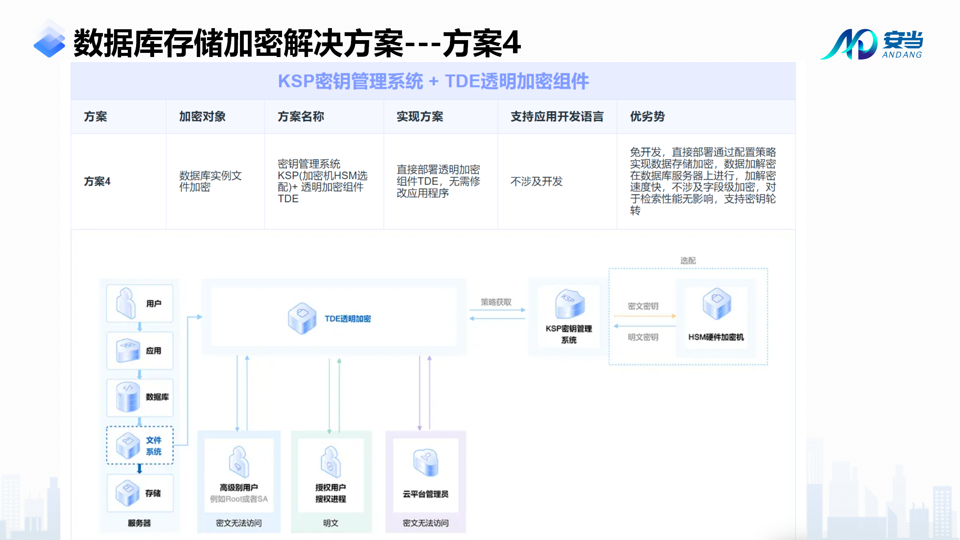This screenshot has width=960, height=540.
Task: Click the TDE透明加密 cube icon
Action: [x=302, y=318]
